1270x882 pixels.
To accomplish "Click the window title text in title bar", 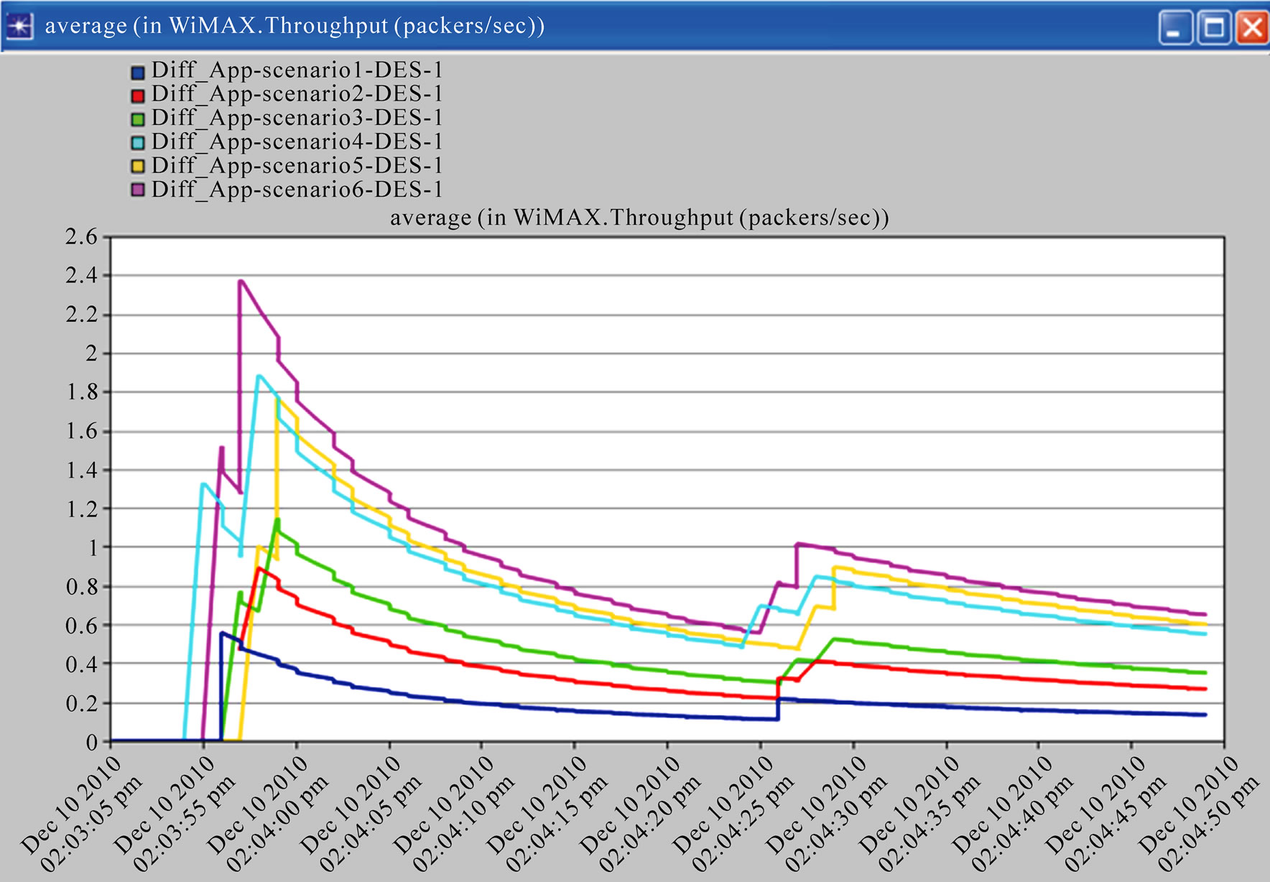I will click(x=295, y=26).
